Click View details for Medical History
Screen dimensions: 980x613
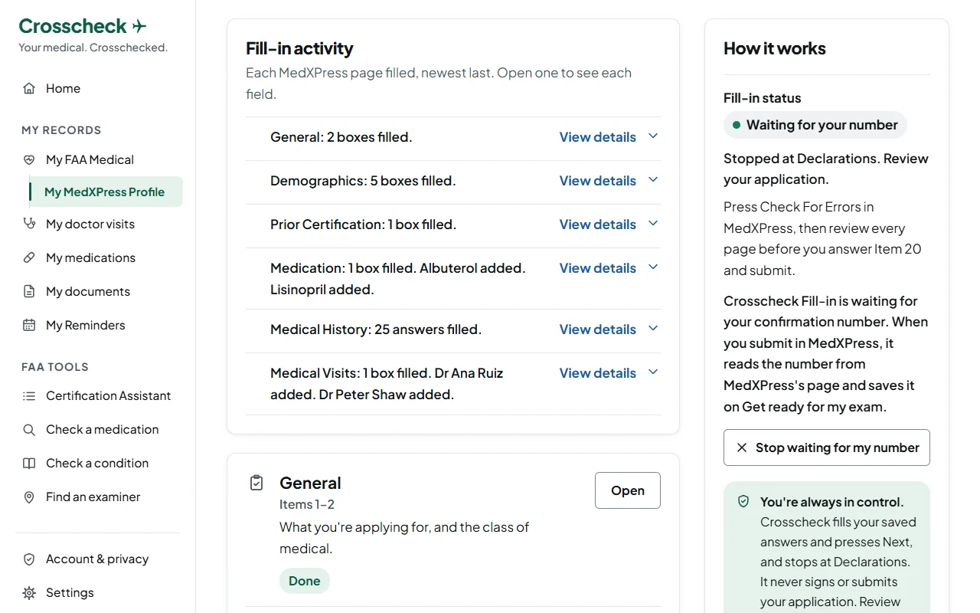pos(598,329)
